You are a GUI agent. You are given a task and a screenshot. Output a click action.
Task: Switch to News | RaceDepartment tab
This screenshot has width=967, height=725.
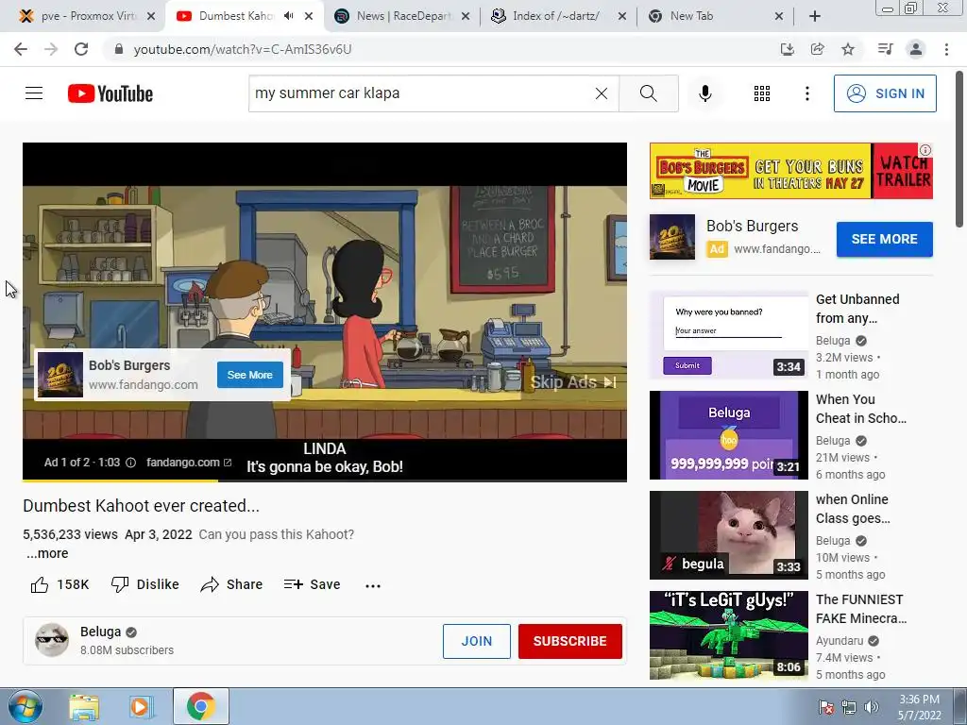pos(404,16)
